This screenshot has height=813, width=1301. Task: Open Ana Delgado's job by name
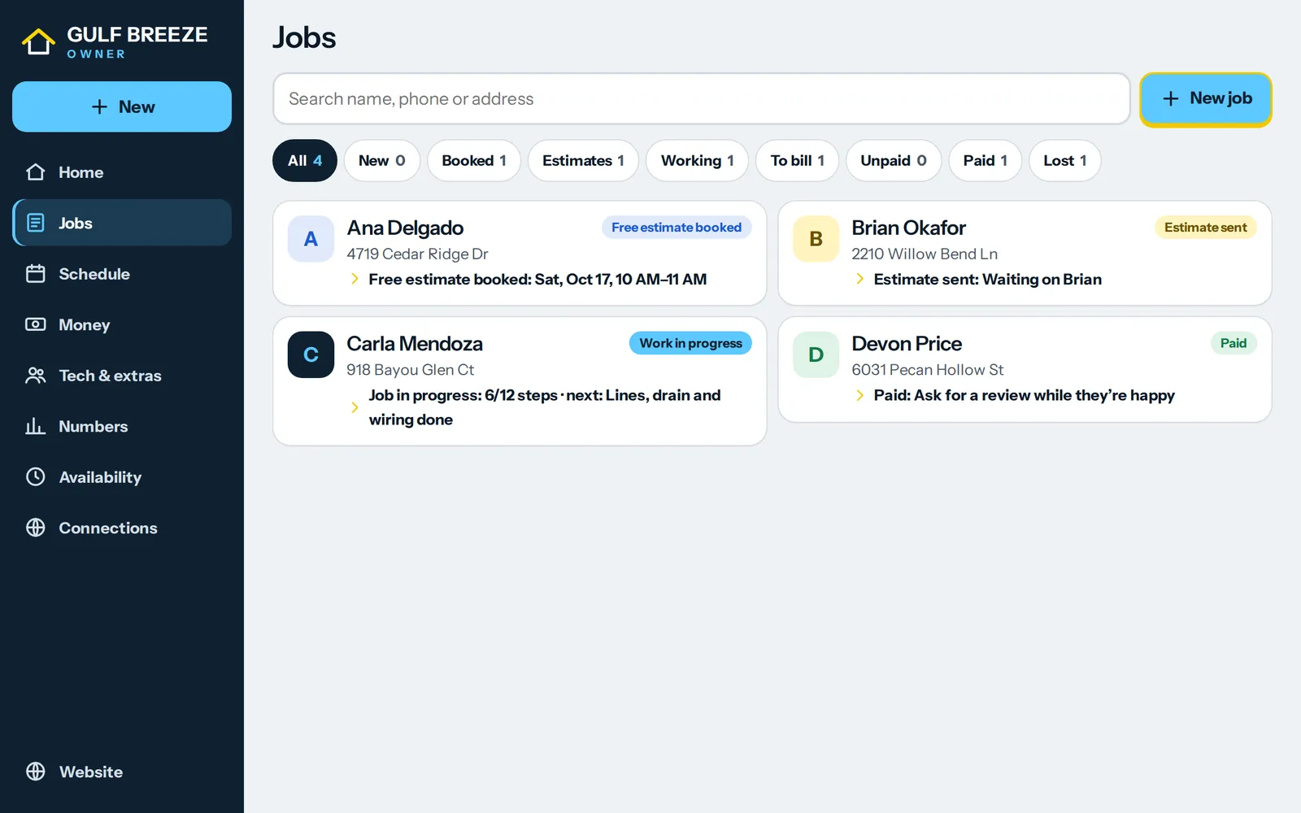tap(405, 228)
